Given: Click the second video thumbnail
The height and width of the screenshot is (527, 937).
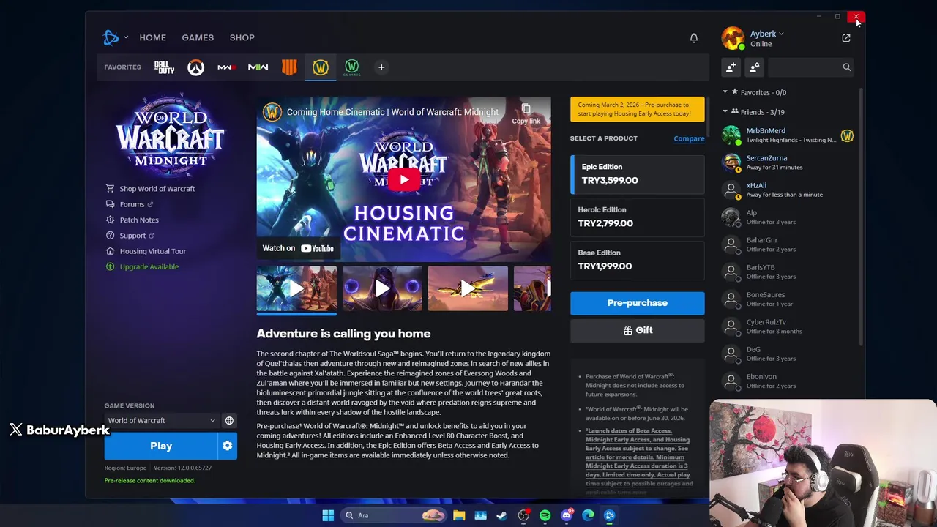Looking at the screenshot, I should coord(382,288).
